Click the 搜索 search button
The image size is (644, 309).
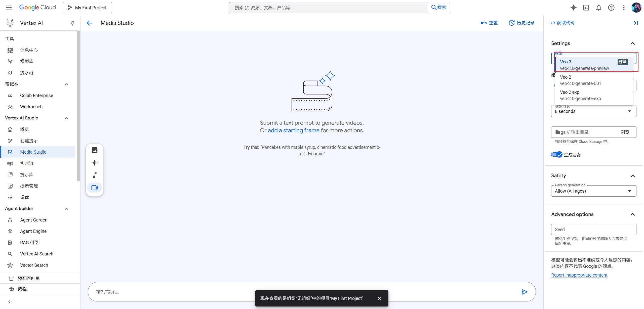coord(439,8)
